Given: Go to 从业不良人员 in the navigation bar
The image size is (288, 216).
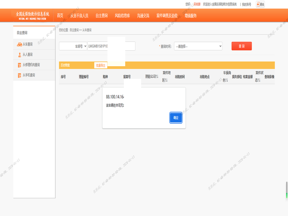Looking at the screenshot, I should coord(79,15).
